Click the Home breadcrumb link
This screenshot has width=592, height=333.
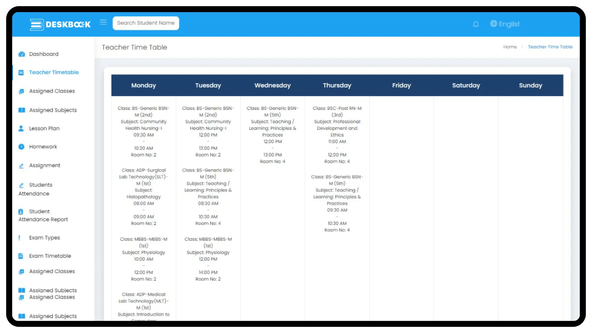coord(510,47)
